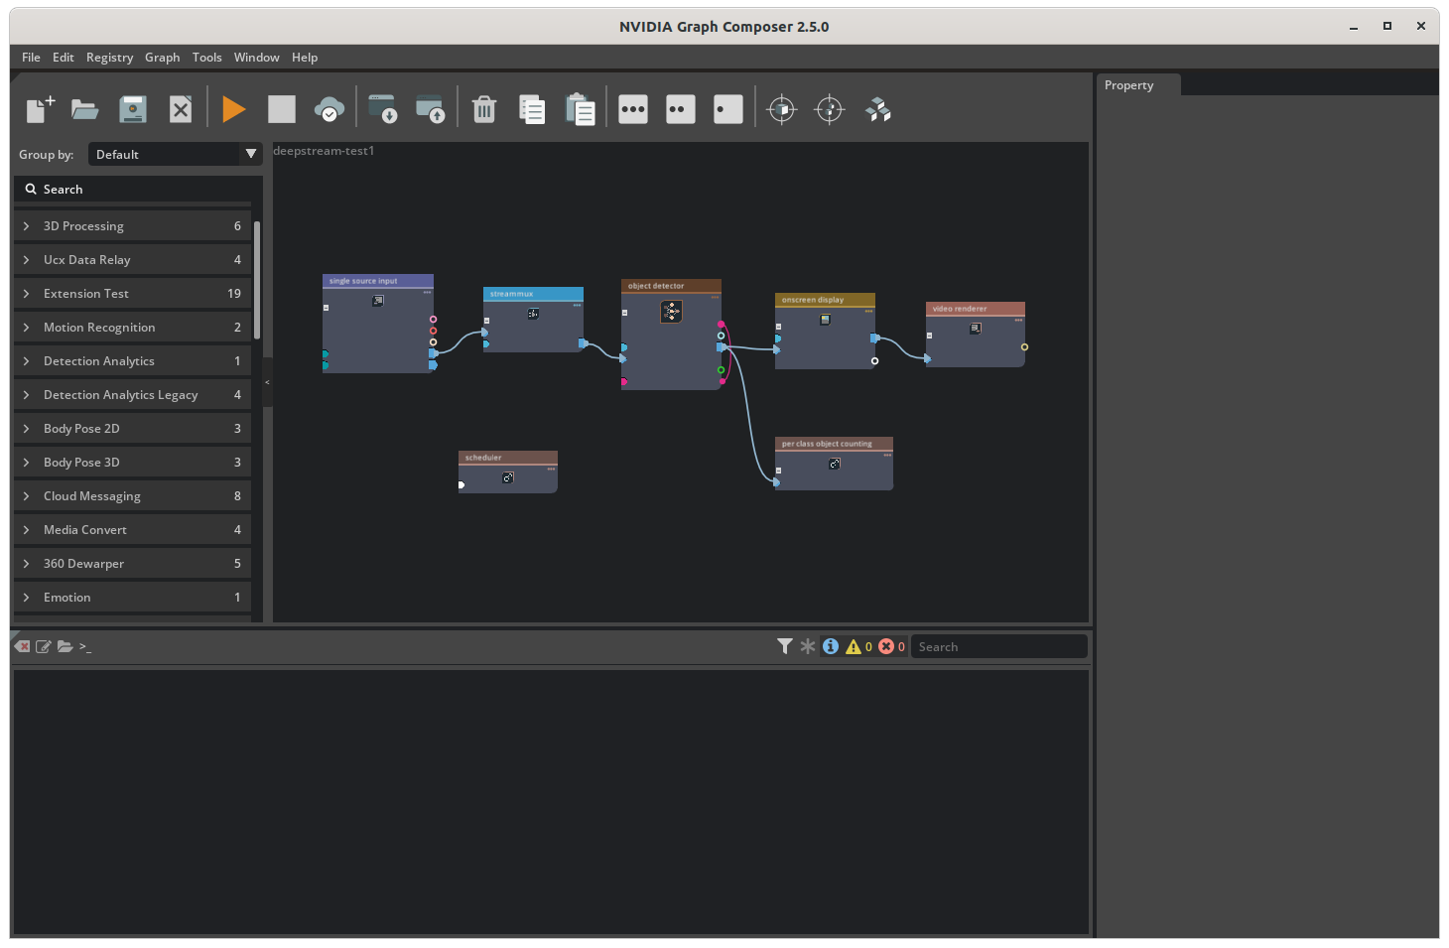This screenshot has width=1449, height=948.
Task: Select the scheduler node header
Action: (508, 458)
